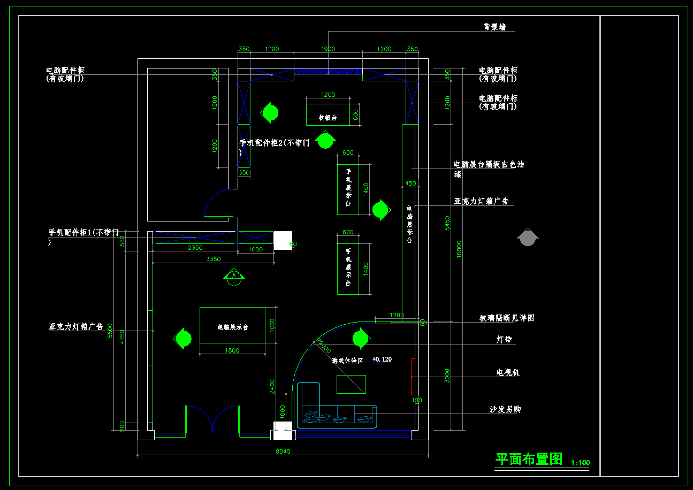This screenshot has height=490, width=693.
Task: Click the 收银台 label
Action: pyautogui.click(x=328, y=118)
